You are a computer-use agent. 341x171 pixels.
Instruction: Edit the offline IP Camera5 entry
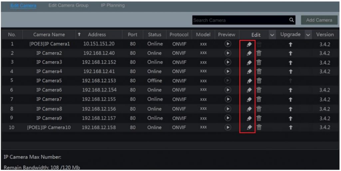(x=249, y=81)
